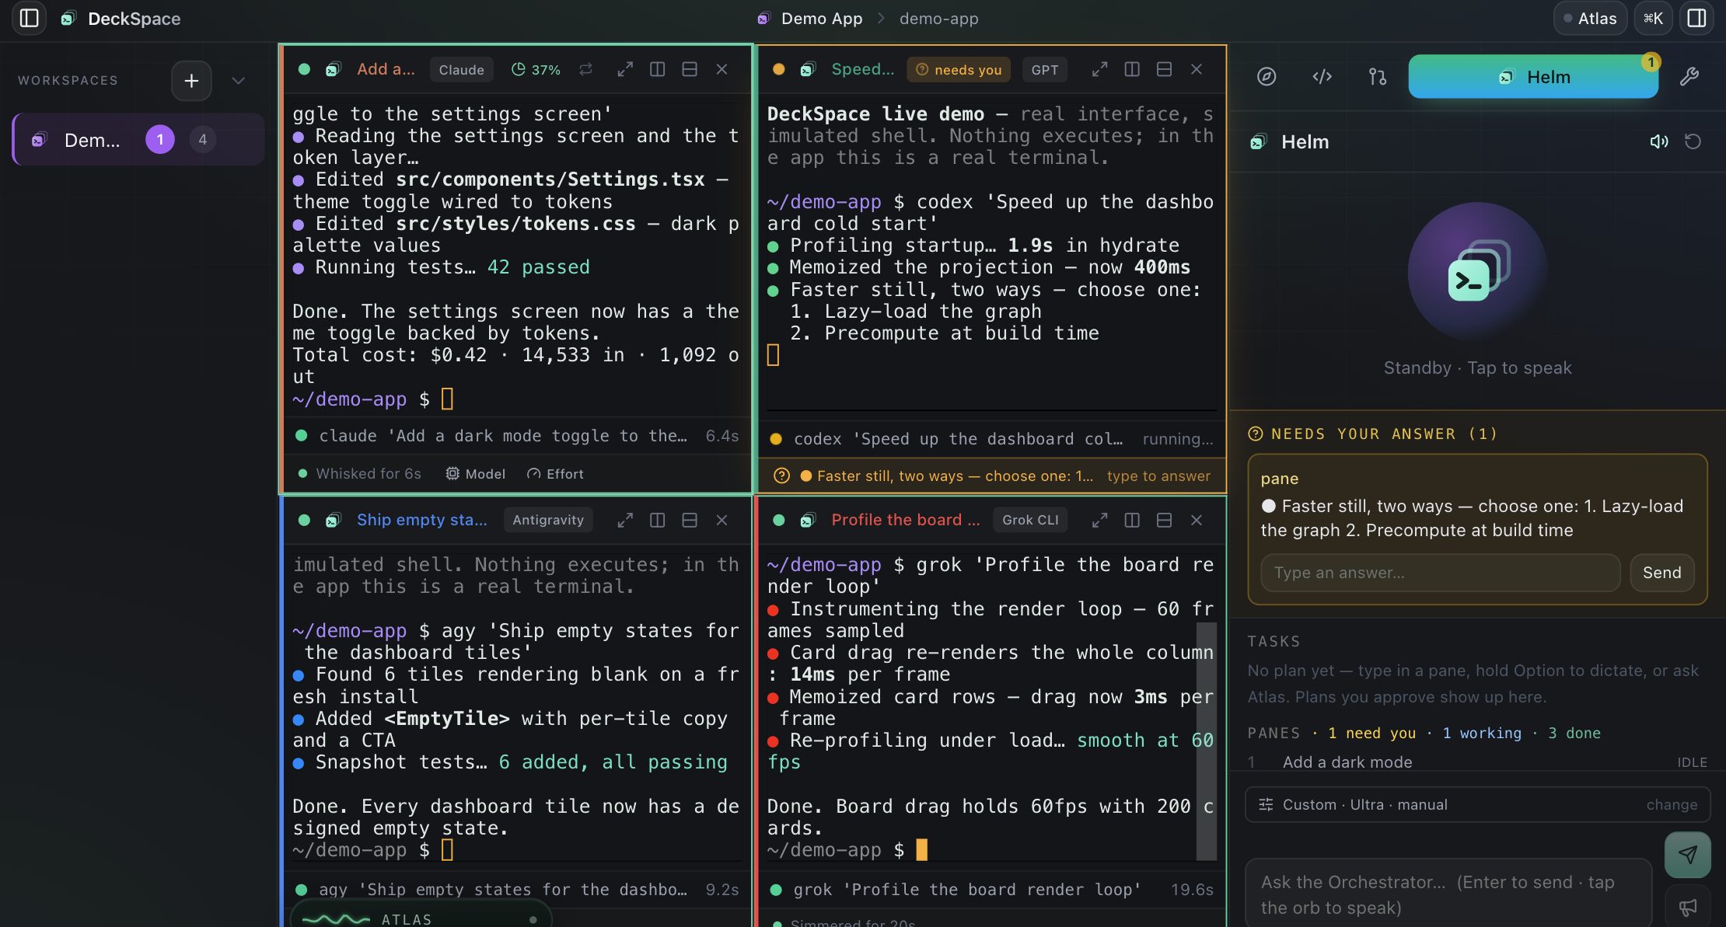Image resolution: width=1726 pixels, height=927 pixels.
Task: Open the code view tab in right panel
Action: (x=1322, y=76)
